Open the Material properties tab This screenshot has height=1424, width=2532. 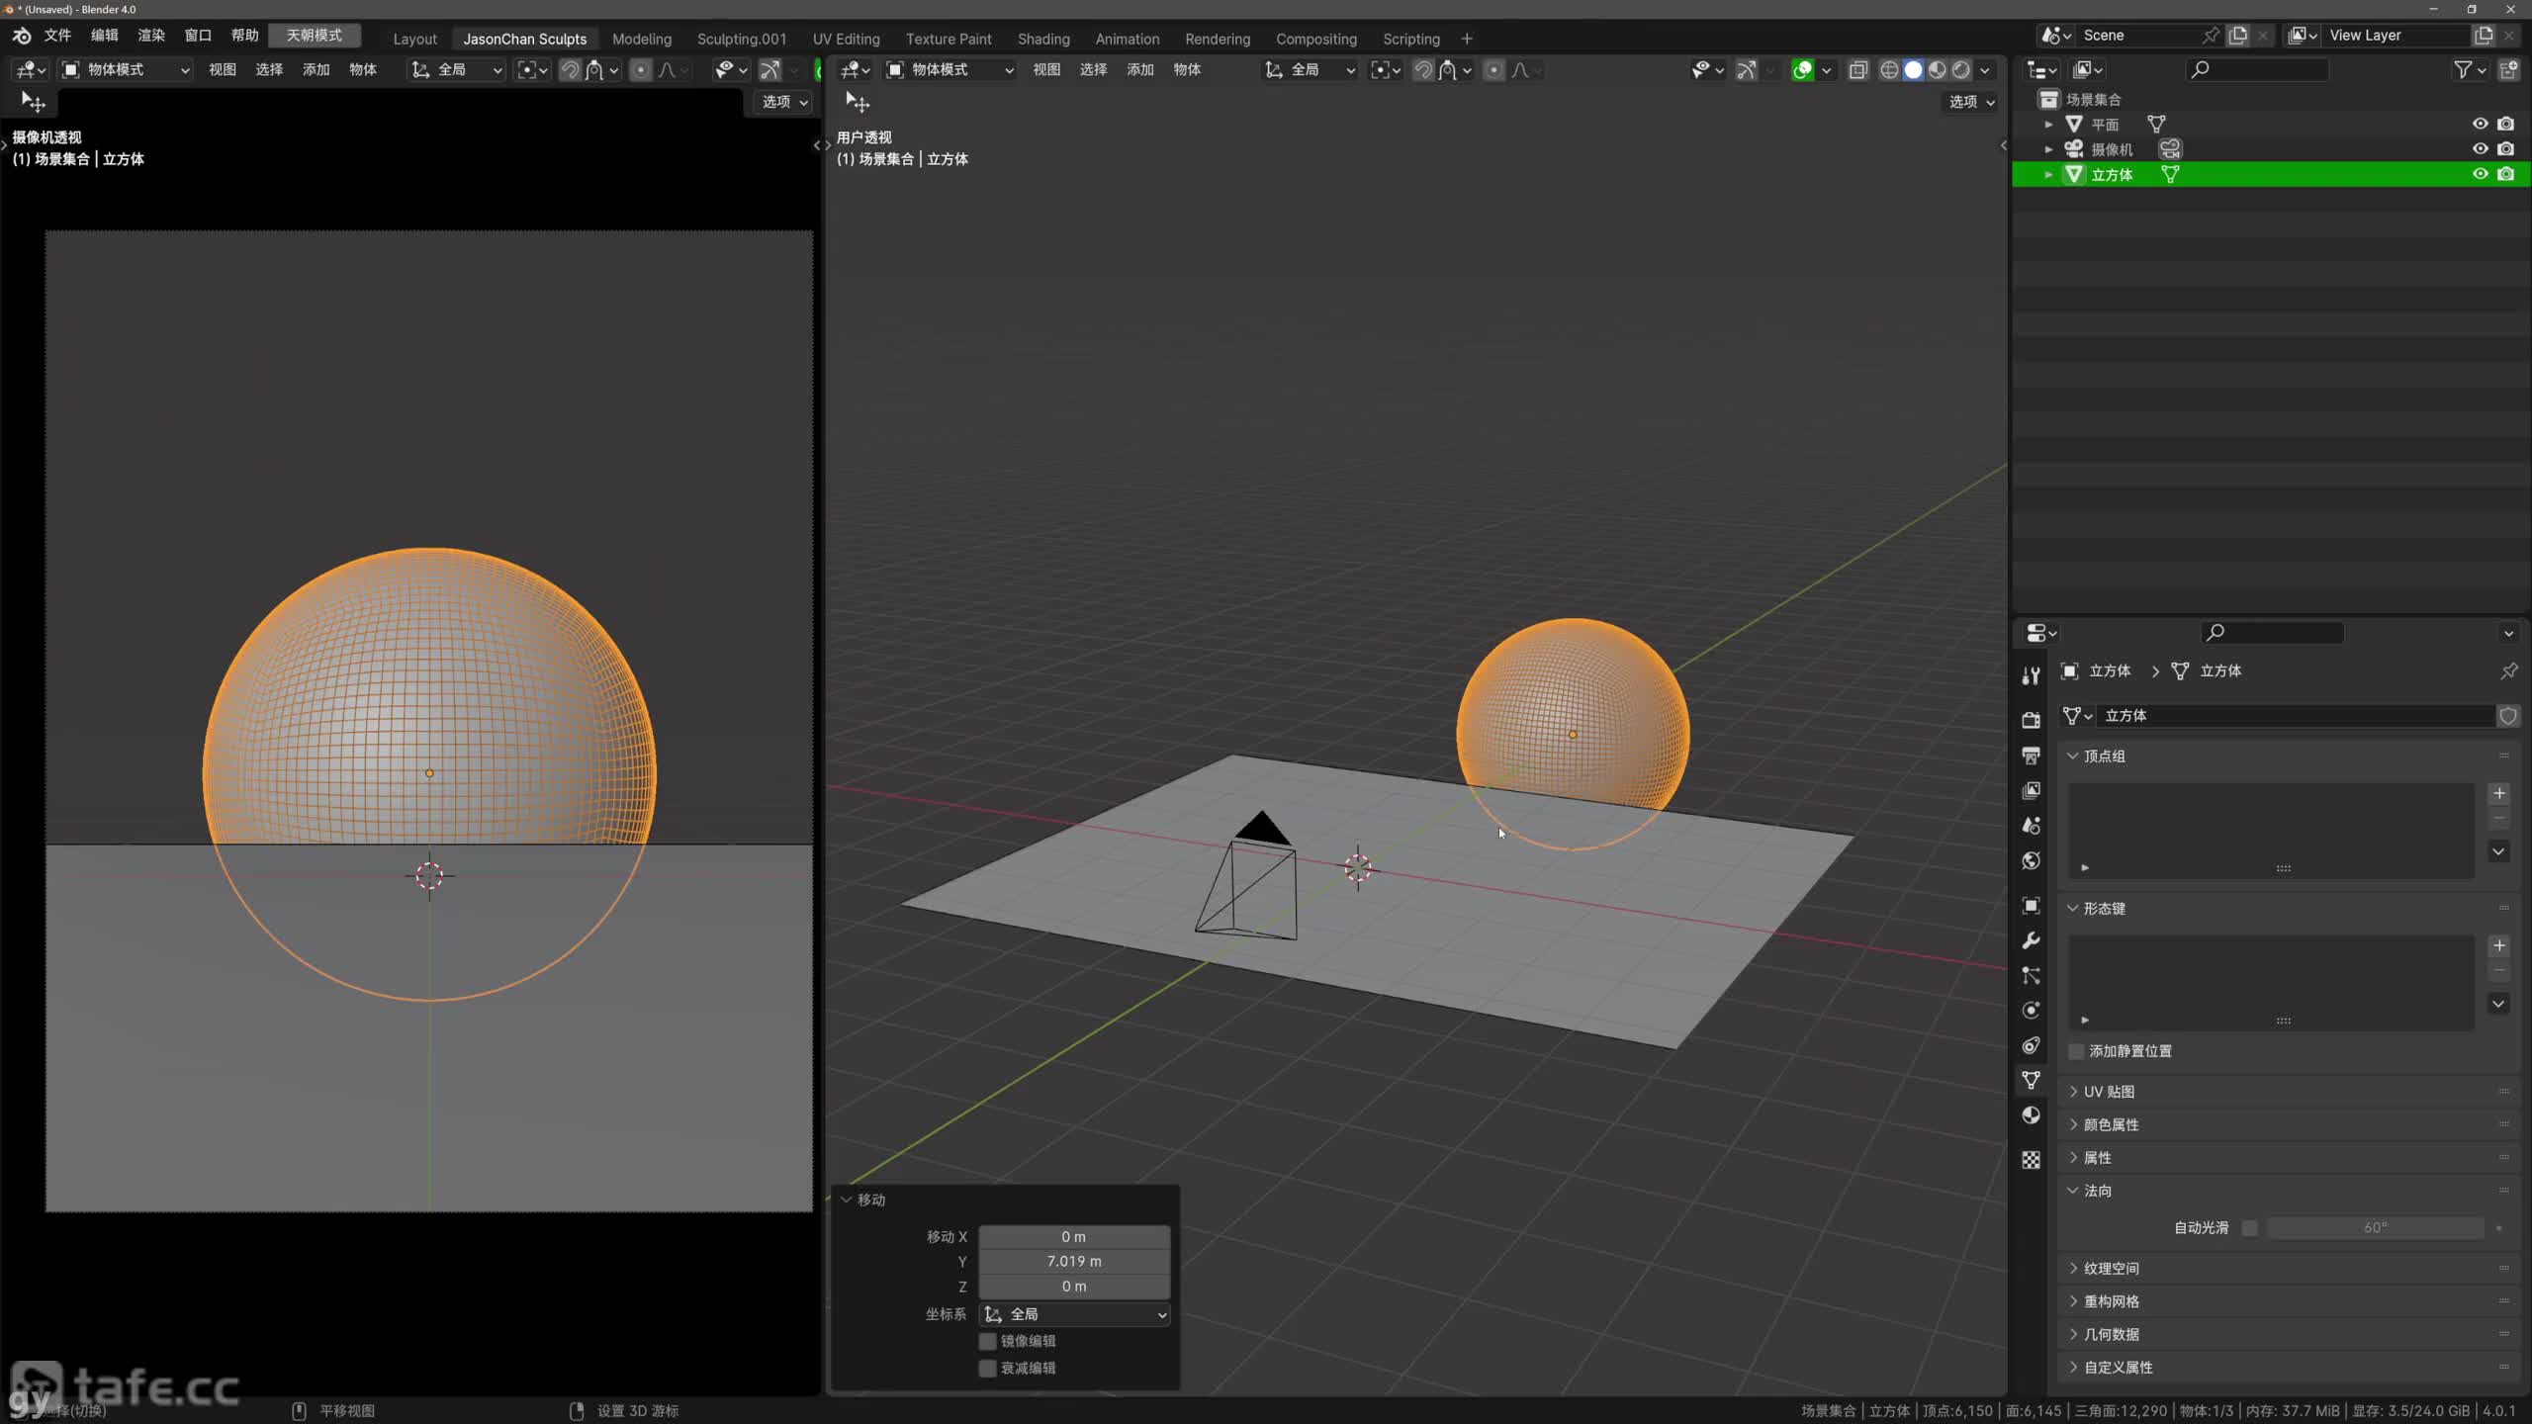tap(2031, 1115)
